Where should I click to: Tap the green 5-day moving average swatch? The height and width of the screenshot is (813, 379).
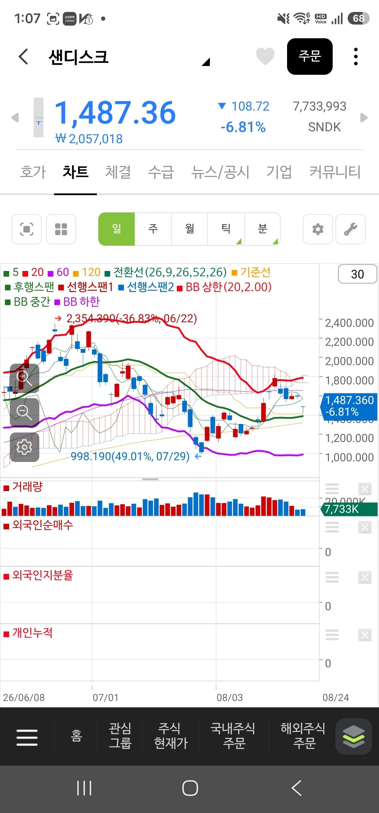(6, 273)
